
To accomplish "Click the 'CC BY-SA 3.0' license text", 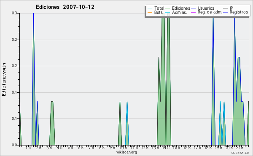I will pyautogui.click(x=240, y=153).
